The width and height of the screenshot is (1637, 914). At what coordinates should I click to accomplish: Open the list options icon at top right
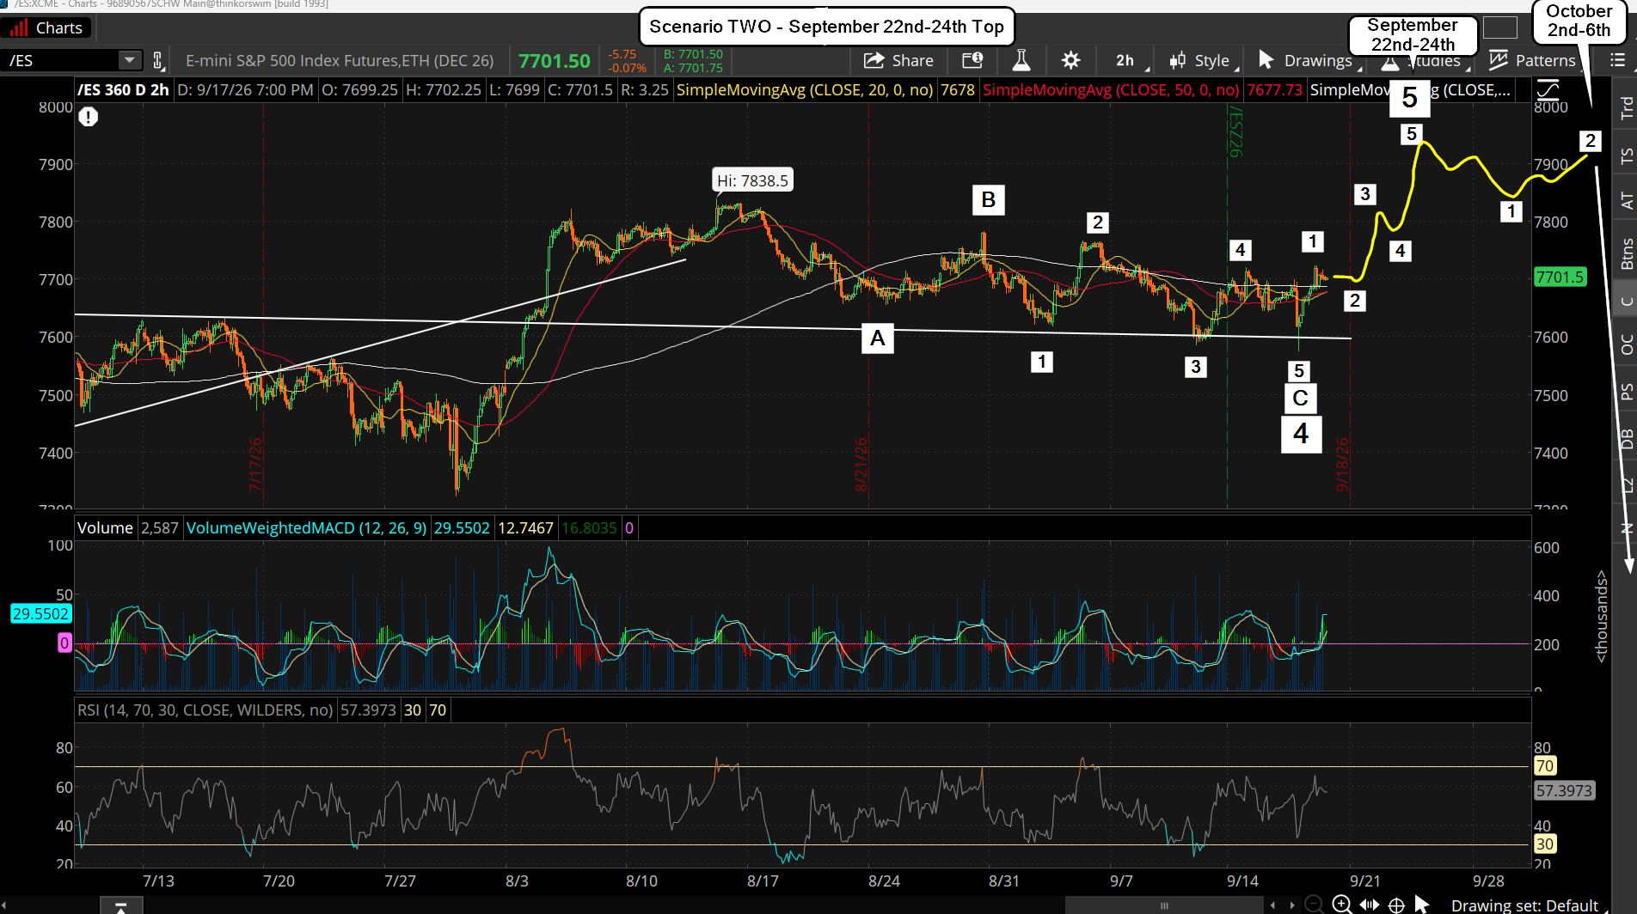(1617, 60)
